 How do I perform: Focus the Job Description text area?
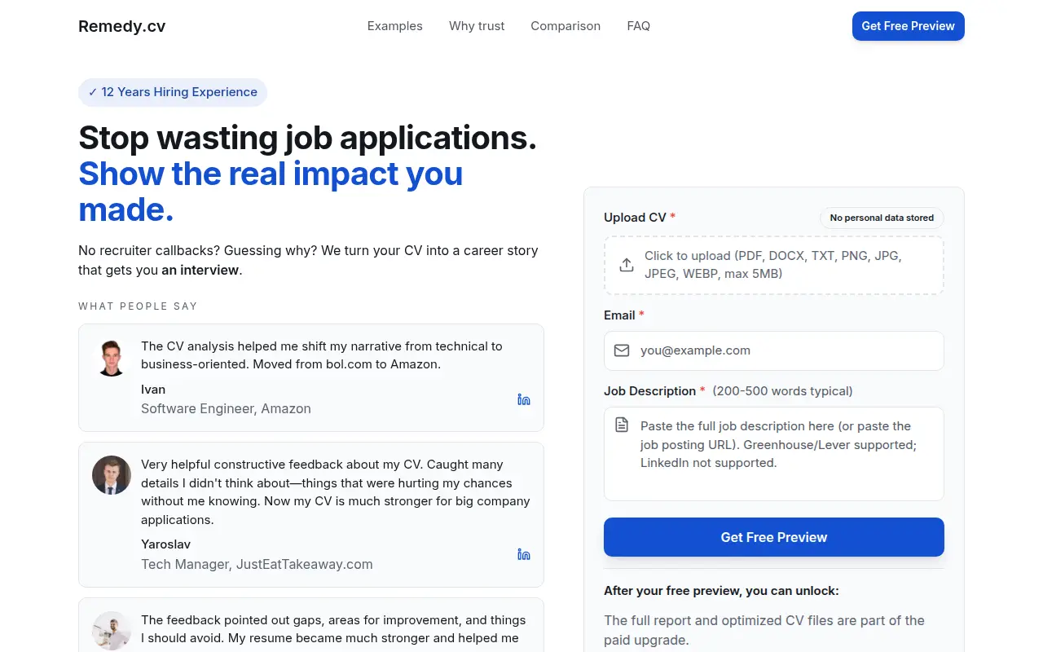(774, 453)
